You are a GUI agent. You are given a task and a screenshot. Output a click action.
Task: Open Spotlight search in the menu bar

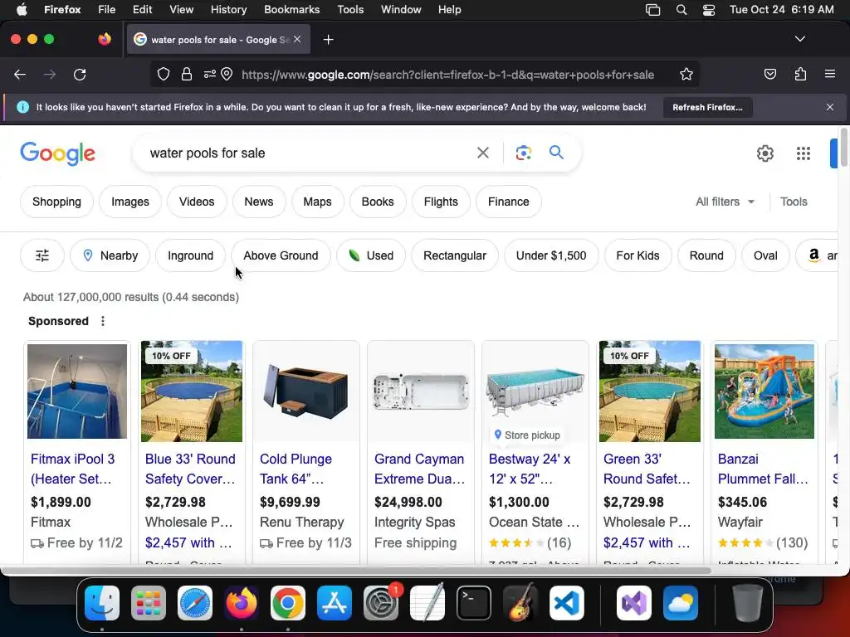681,9
